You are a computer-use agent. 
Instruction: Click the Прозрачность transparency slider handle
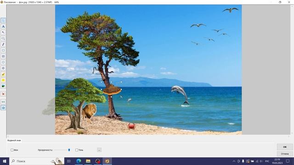[69, 150]
